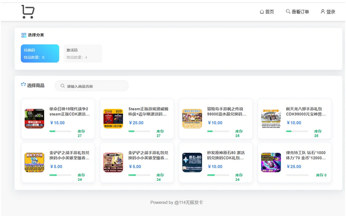Image resolution: width=346 pixels, height=216 pixels.
Task: Click price ¥25.00 of 弹壳特工队
Action: 294,166
